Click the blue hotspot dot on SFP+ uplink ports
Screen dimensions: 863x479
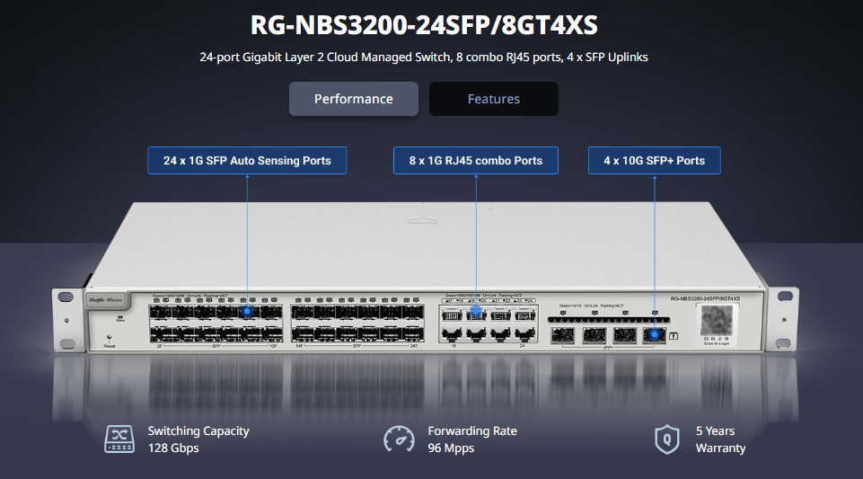(x=655, y=334)
